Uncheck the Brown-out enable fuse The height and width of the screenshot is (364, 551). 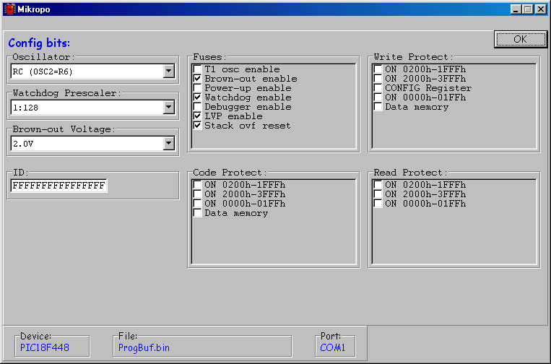tap(197, 78)
